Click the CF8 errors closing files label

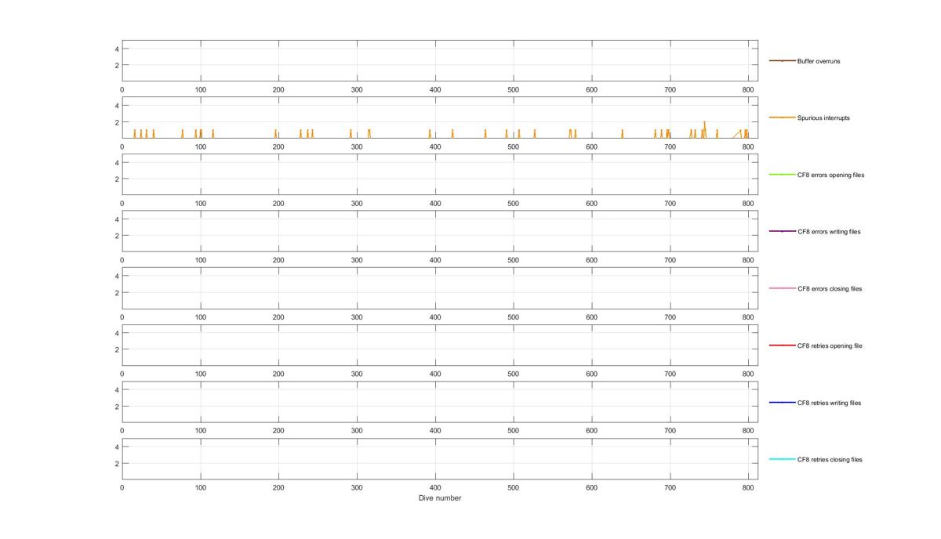[830, 289]
